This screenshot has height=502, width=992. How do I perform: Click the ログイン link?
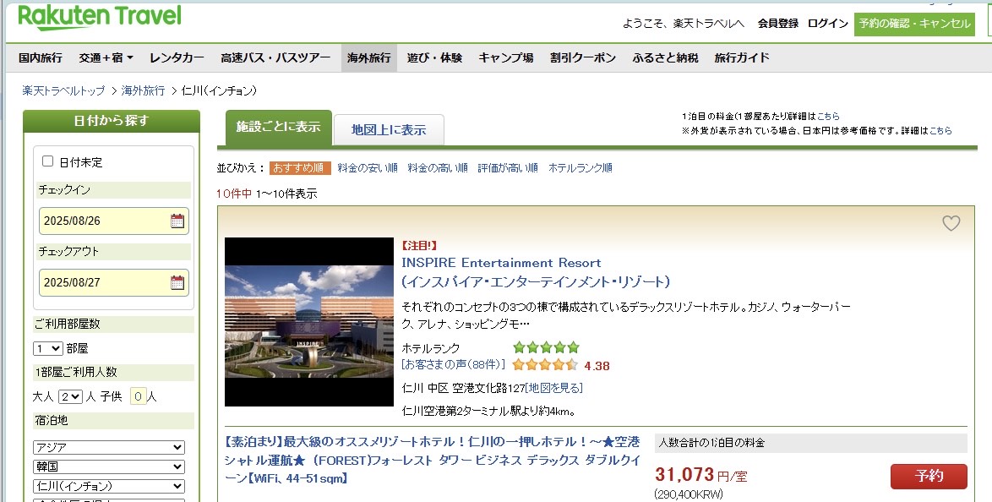(828, 24)
